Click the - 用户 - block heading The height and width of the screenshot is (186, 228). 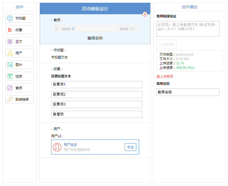click(x=57, y=129)
